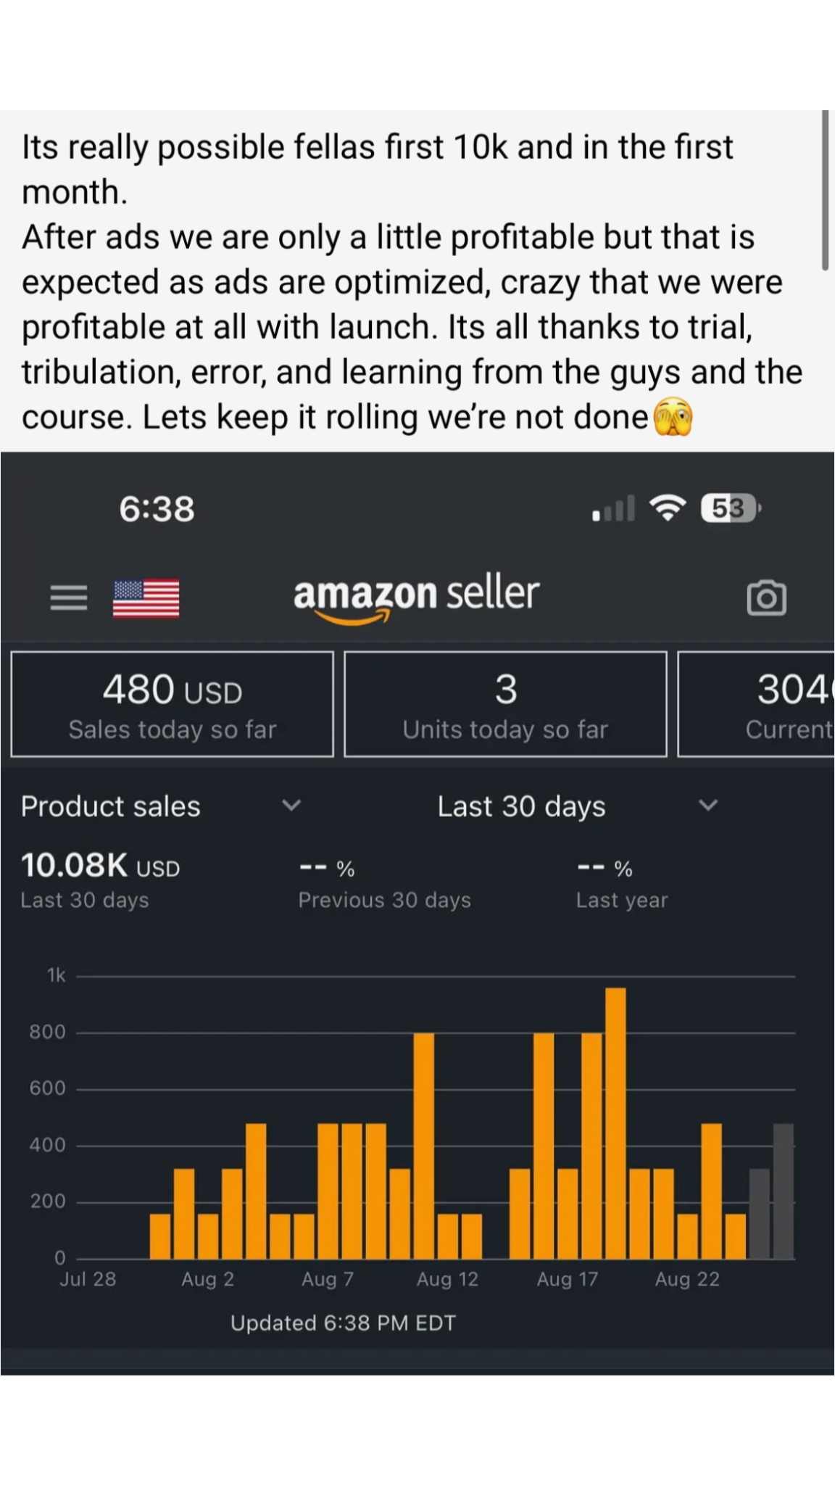Image resolution: width=835 pixels, height=1485 pixels.
Task: Click the scrollbar beside the post text
Action: [825, 190]
